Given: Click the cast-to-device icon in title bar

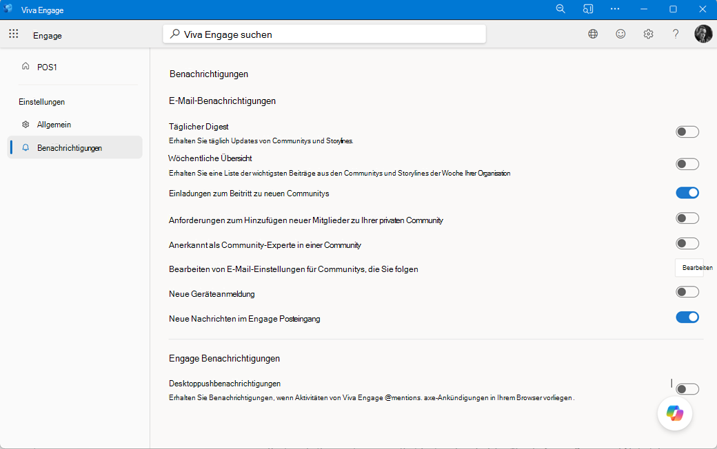Looking at the screenshot, I should [588, 9].
